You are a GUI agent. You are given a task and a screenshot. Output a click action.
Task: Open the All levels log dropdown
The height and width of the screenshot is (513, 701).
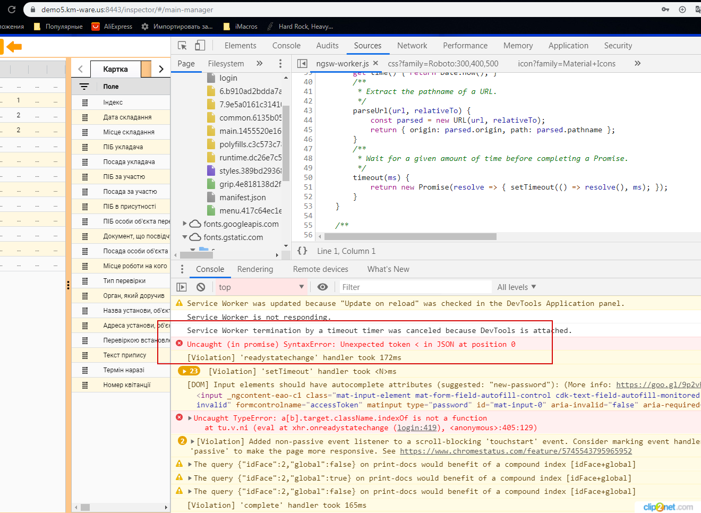point(516,287)
